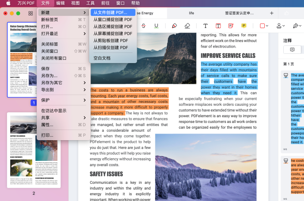Choose 从选区捕捉创建 PDF
The image size is (304, 201).
(x=113, y=26)
